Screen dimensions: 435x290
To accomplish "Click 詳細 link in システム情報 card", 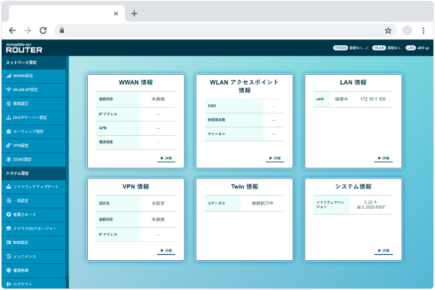I will pyautogui.click(x=383, y=251).
